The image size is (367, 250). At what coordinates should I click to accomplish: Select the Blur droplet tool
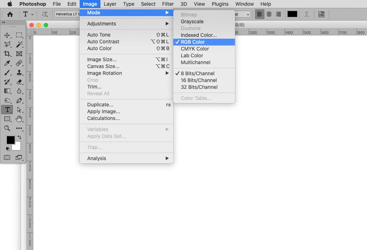point(19,91)
